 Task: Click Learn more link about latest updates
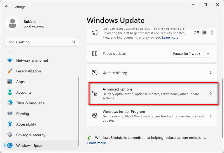click(170, 38)
